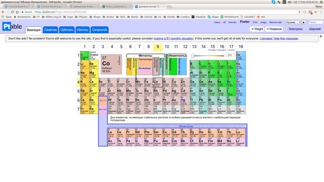The width and height of the screenshot is (324, 182).
Task: Switch to the Орбитали tab
Action: click(x=67, y=30)
